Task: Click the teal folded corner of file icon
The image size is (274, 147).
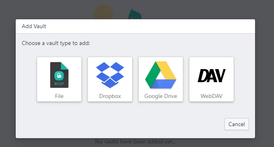Action: tap(65, 66)
